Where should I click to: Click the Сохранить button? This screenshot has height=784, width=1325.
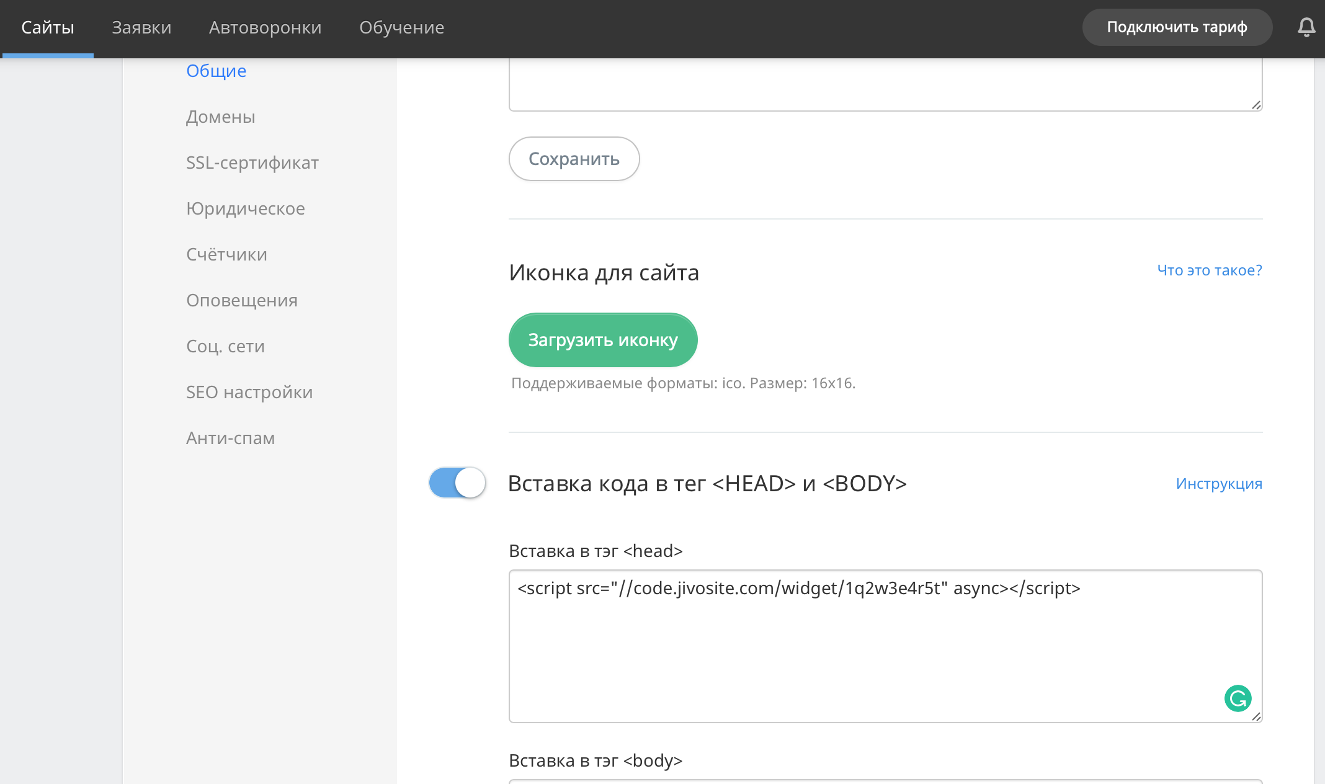click(574, 159)
